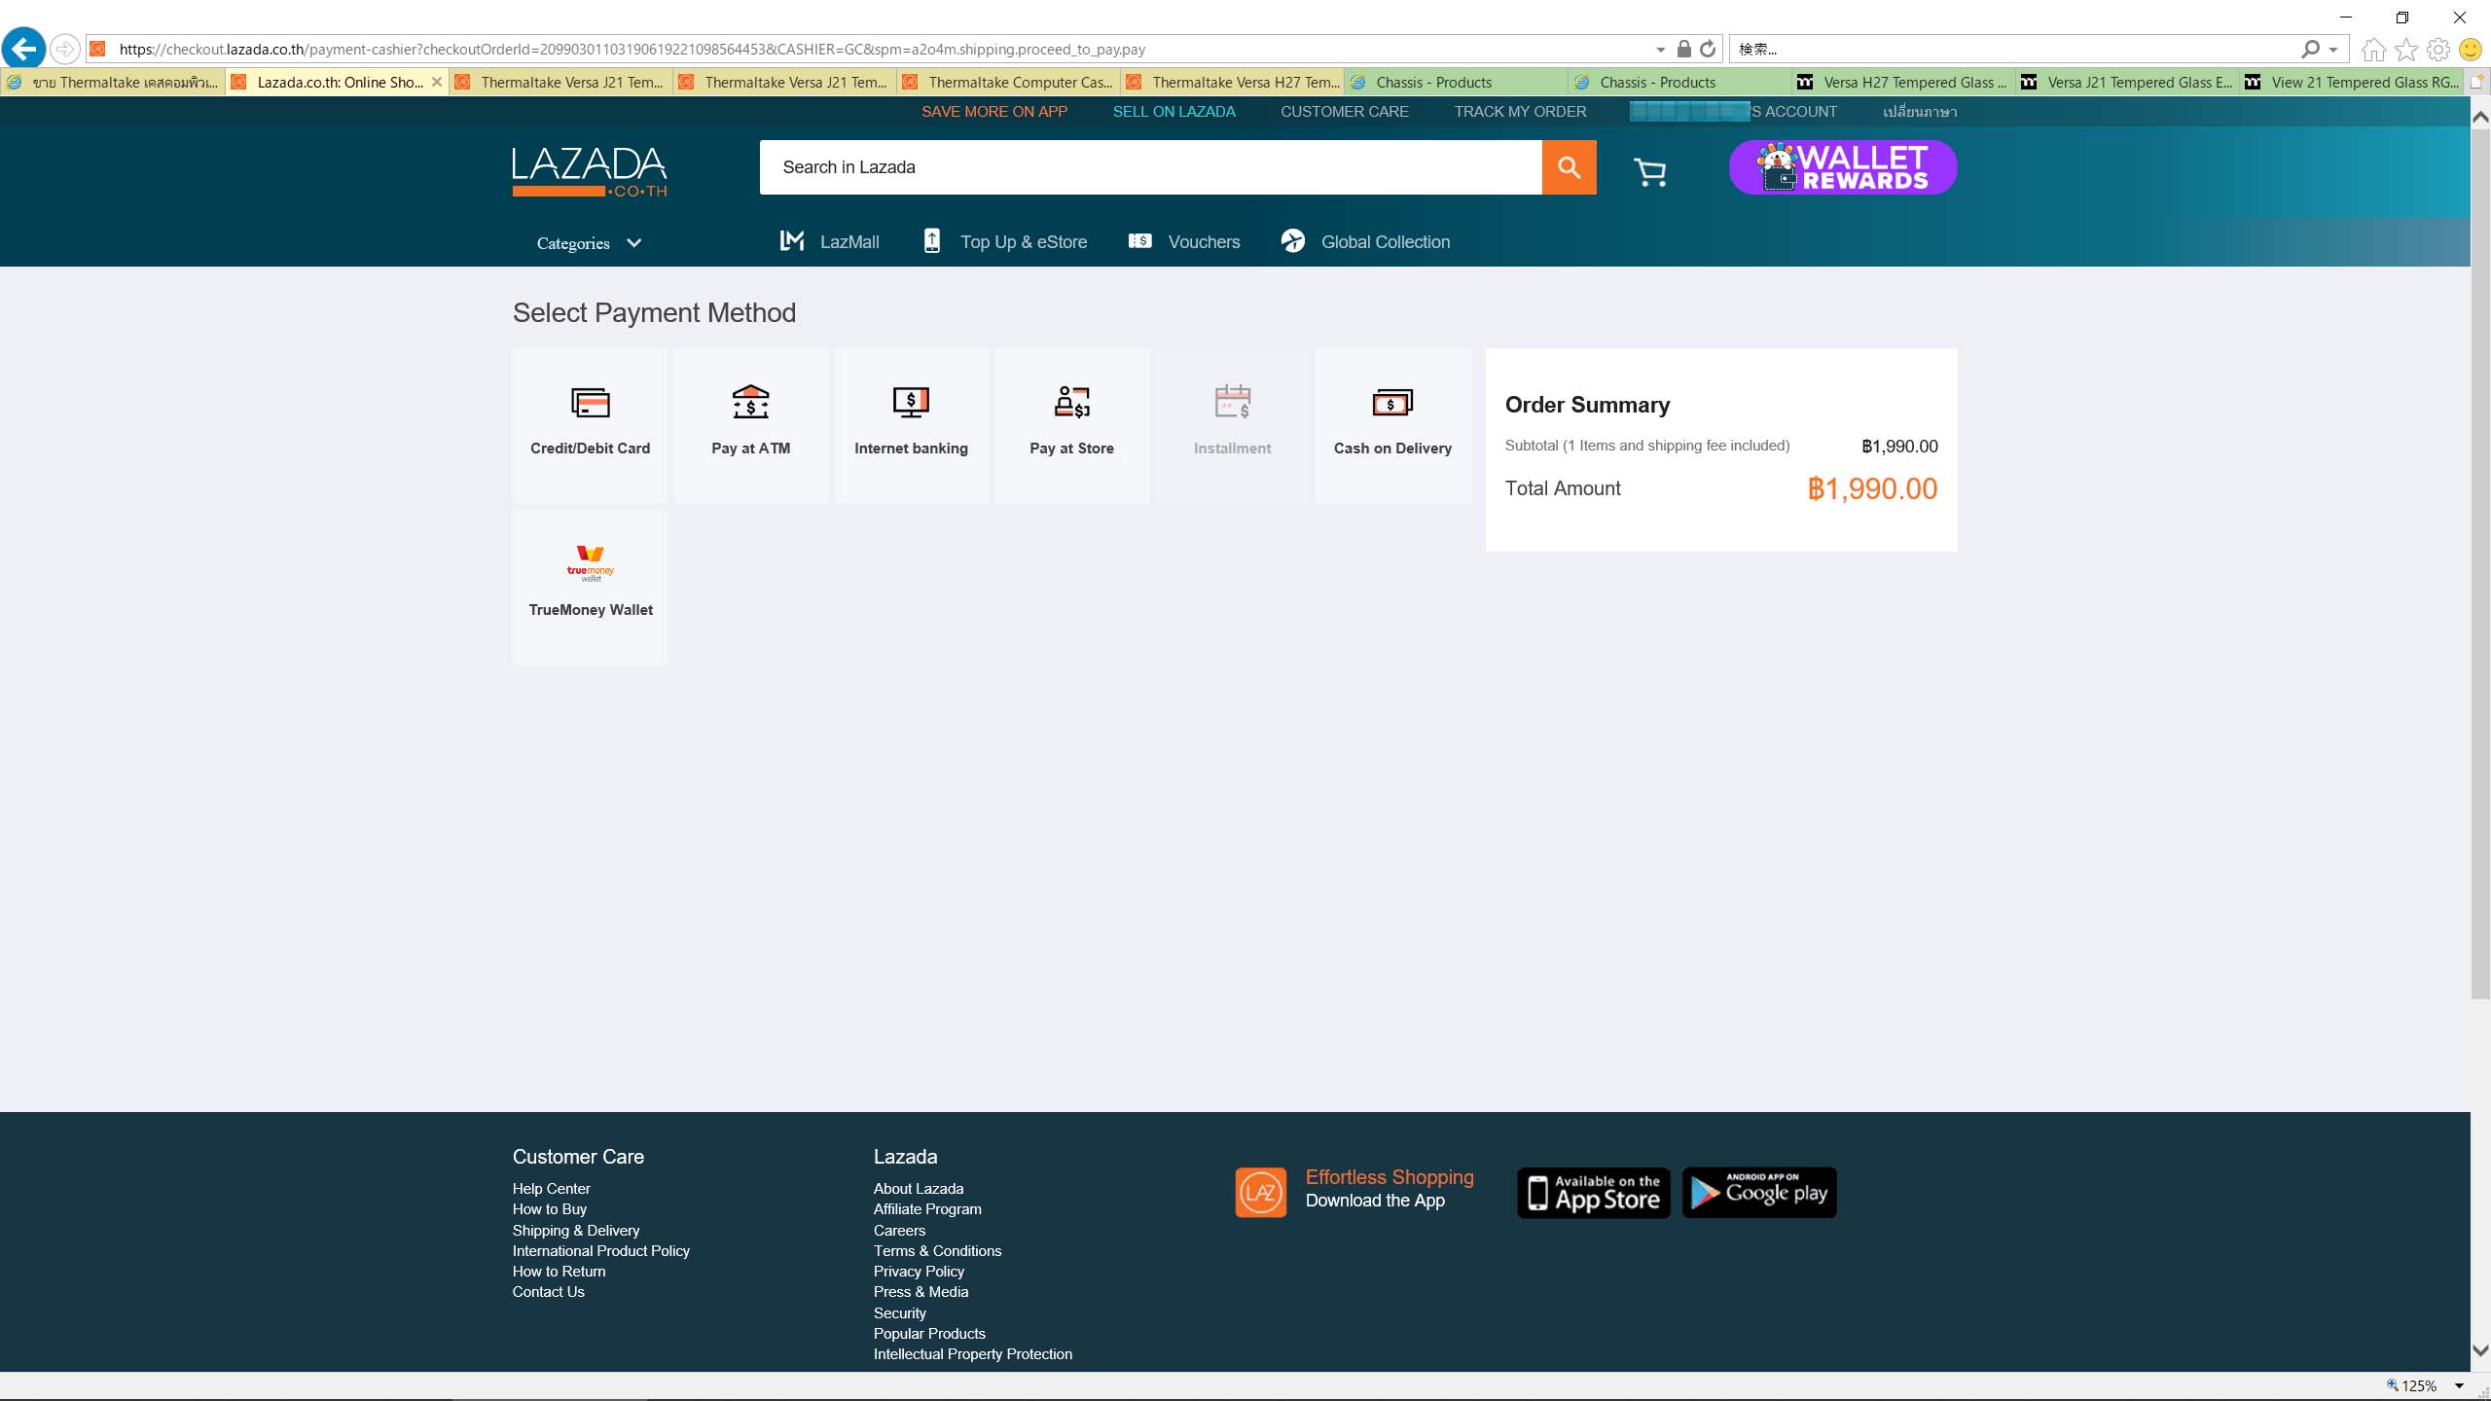
Task: Click scrollbar up arrow
Action: (x=2480, y=116)
